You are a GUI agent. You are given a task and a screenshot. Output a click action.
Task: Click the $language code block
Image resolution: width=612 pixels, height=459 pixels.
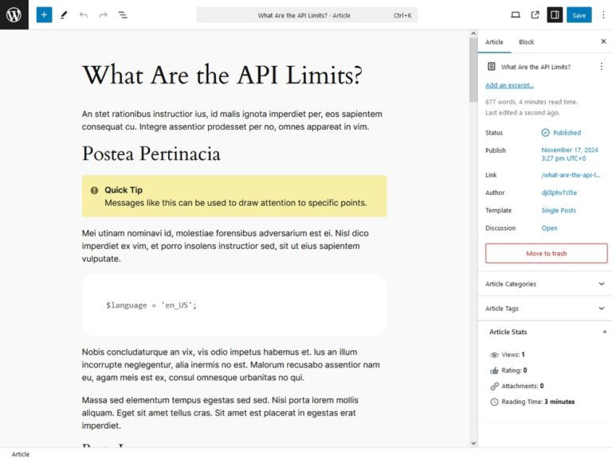click(x=234, y=305)
